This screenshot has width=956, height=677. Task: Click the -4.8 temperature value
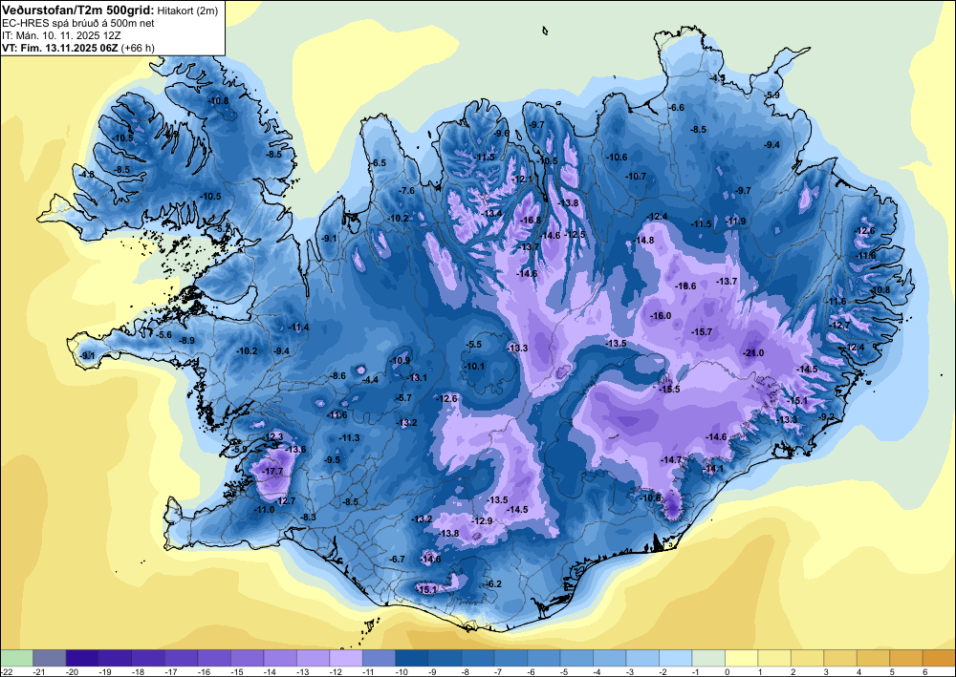pos(87,174)
